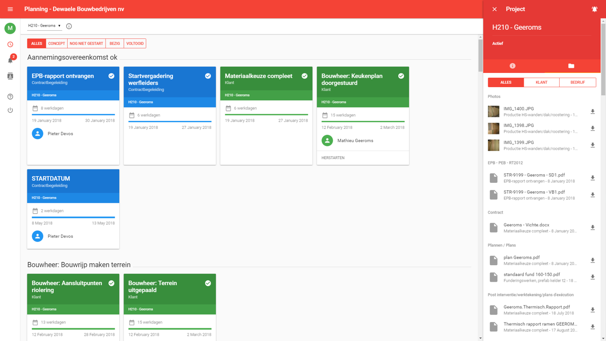Click the HERSTARTEN button

click(333, 158)
